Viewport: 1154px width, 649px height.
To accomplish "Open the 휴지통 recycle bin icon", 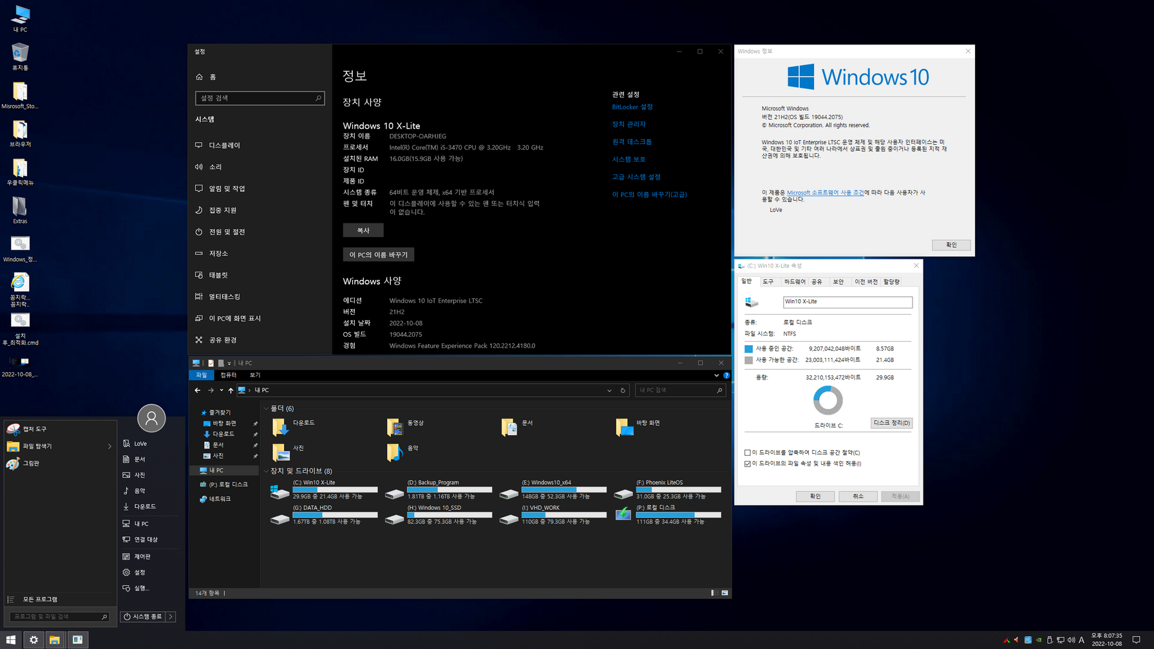I will [20, 57].
